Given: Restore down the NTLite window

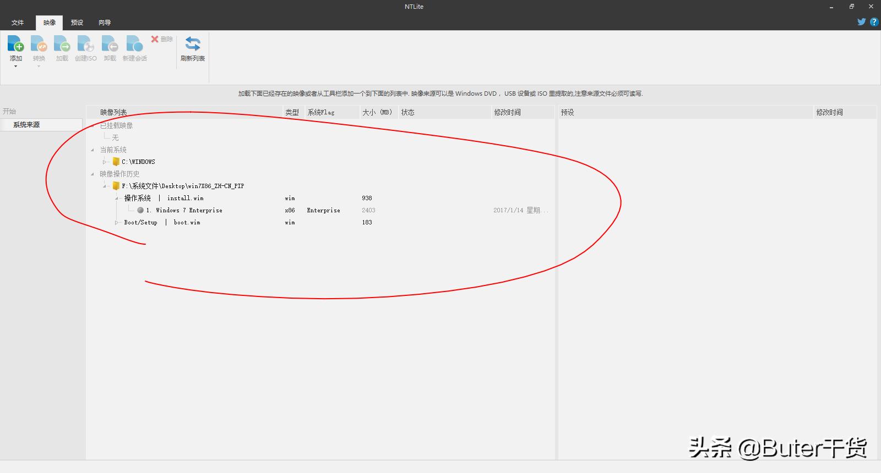Looking at the screenshot, I should tap(851, 7).
